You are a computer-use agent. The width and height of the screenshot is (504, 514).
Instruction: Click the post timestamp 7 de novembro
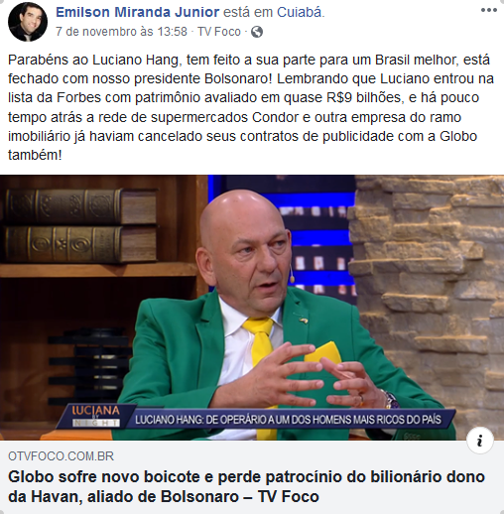[x=121, y=32]
